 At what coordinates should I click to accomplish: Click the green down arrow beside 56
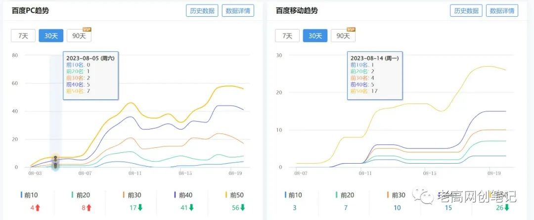(242, 208)
